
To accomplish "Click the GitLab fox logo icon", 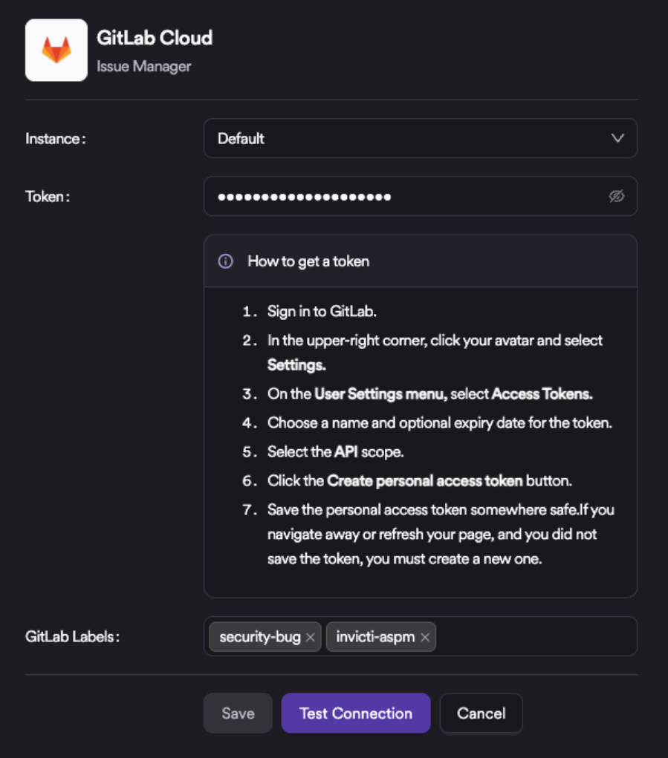I will tap(56, 50).
